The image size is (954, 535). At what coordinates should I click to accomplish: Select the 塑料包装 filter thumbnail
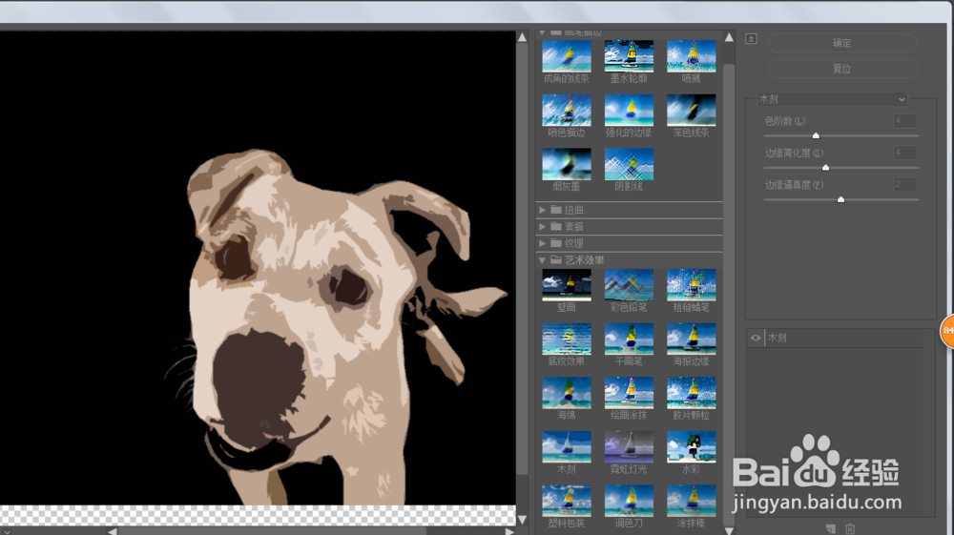pyautogui.click(x=567, y=501)
